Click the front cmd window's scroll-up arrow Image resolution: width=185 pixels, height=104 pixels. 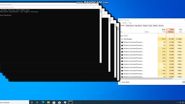click(x=101, y=10)
